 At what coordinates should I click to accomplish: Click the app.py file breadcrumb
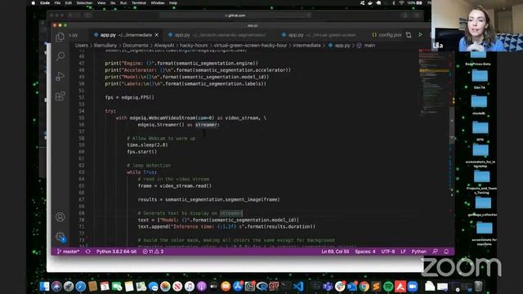pos(339,46)
